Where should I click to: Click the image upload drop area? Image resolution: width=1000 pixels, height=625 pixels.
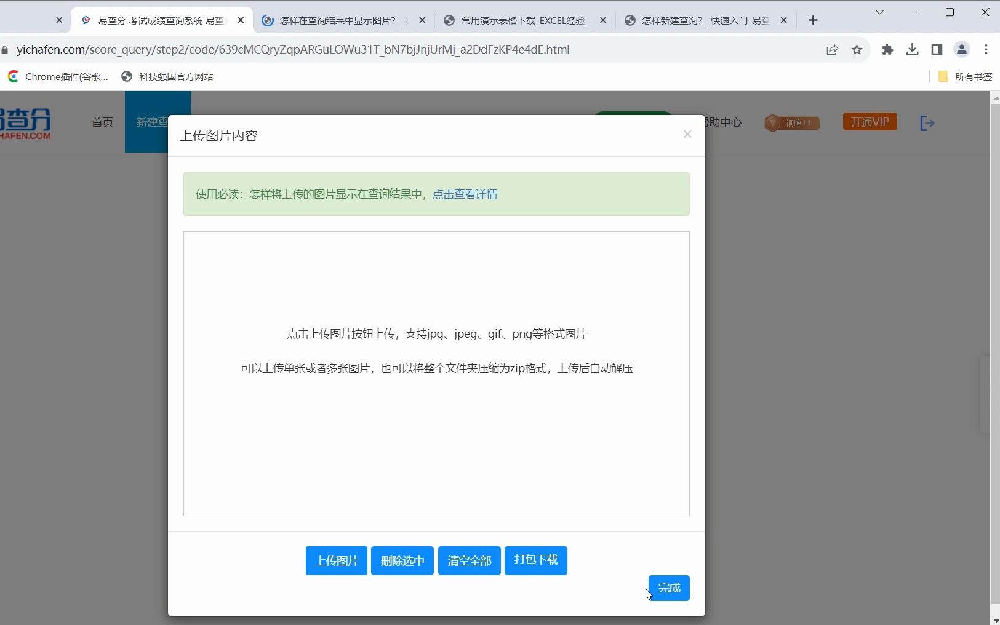pyautogui.click(x=436, y=373)
